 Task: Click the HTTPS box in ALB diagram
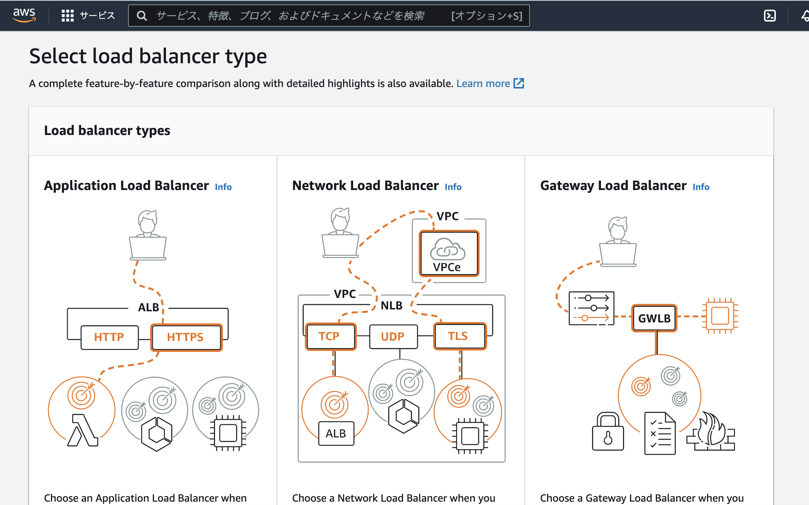click(x=186, y=337)
